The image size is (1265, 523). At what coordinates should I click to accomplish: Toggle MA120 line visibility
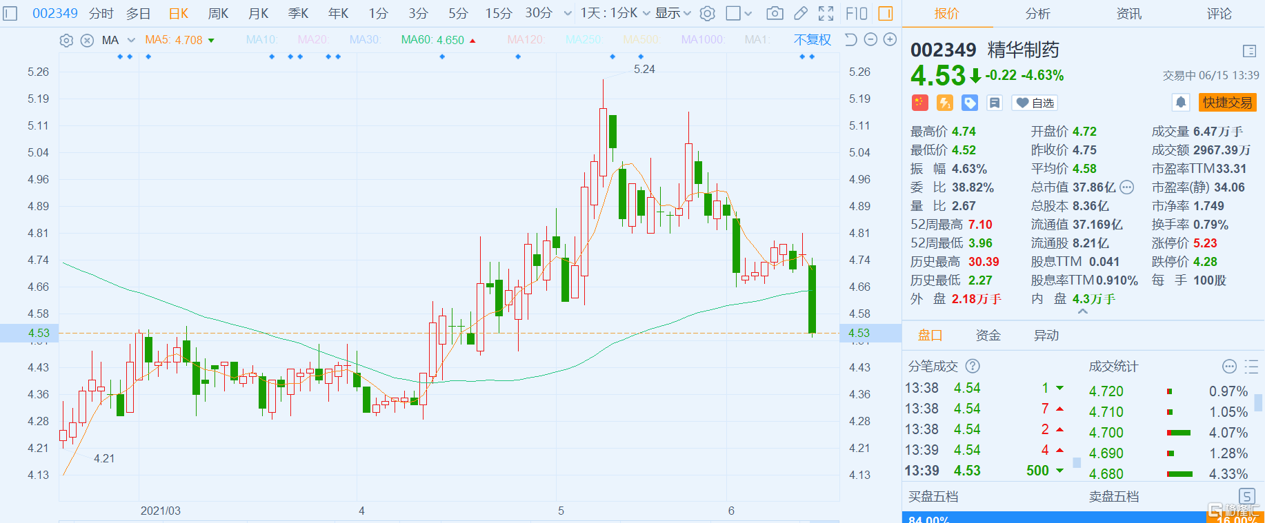click(x=526, y=40)
